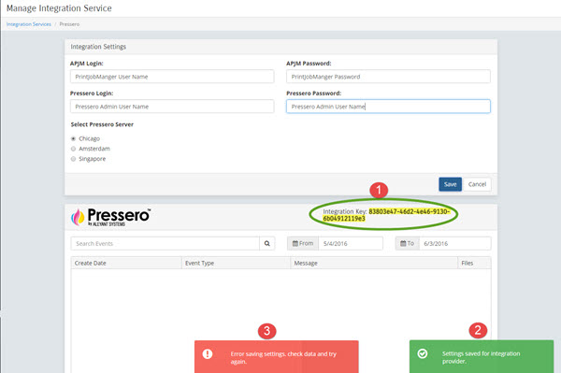The image size is (561, 373).
Task: Click the 'Integration Settings' panel heading
Action: (98, 47)
